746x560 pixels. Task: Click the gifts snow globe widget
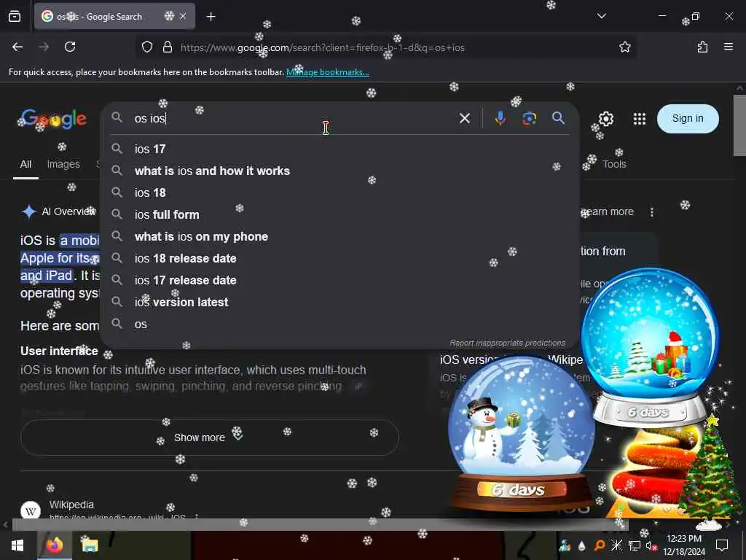point(650,346)
